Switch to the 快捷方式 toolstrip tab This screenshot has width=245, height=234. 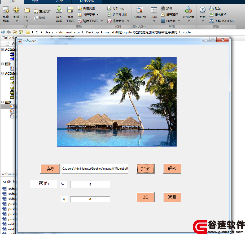point(87,2)
